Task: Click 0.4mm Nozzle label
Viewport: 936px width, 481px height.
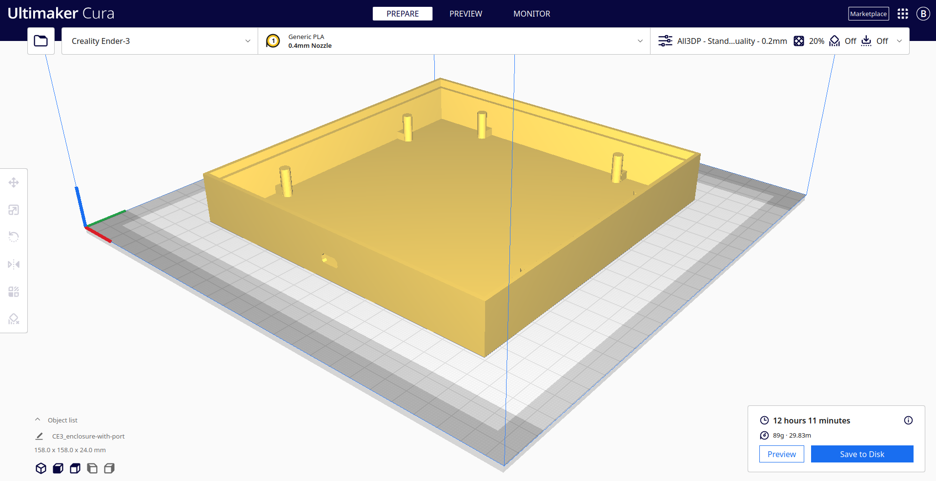Action: pos(310,45)
